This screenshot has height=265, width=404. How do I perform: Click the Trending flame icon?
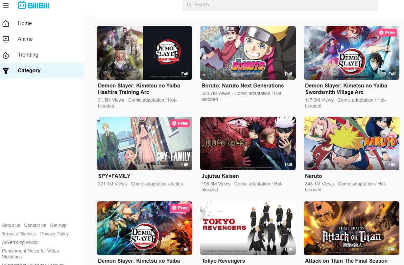point(6,55)
